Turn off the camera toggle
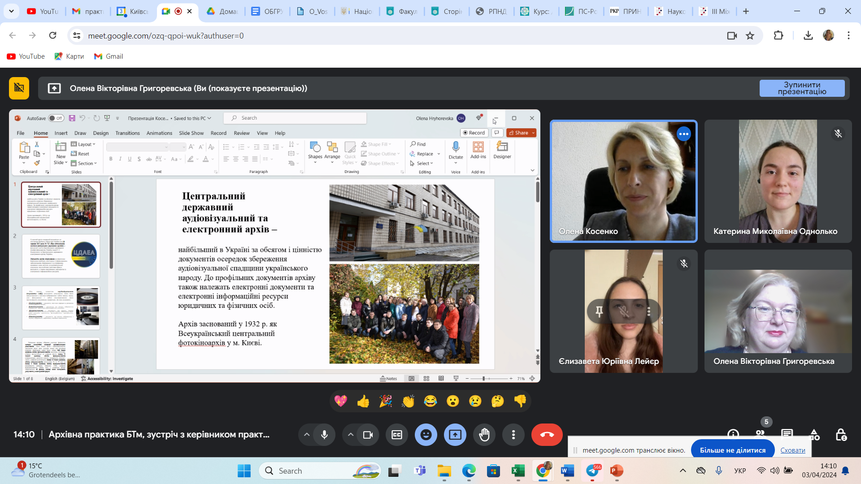This screenshot has width=861, height=484. 368,435
